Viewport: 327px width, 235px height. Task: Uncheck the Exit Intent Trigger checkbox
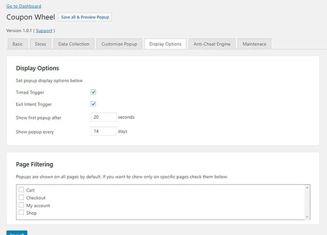coord(94,104)
